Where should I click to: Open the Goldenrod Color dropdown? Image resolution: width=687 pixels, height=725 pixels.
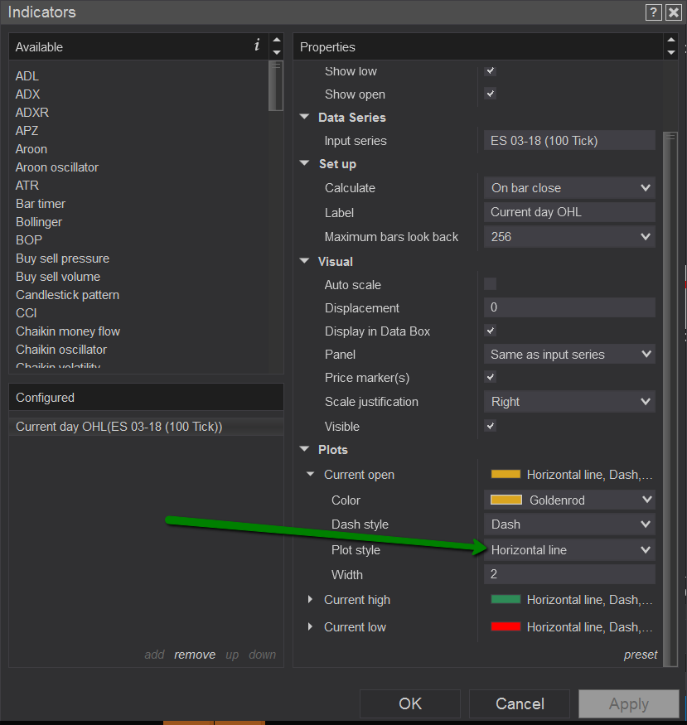coord(569,500)
